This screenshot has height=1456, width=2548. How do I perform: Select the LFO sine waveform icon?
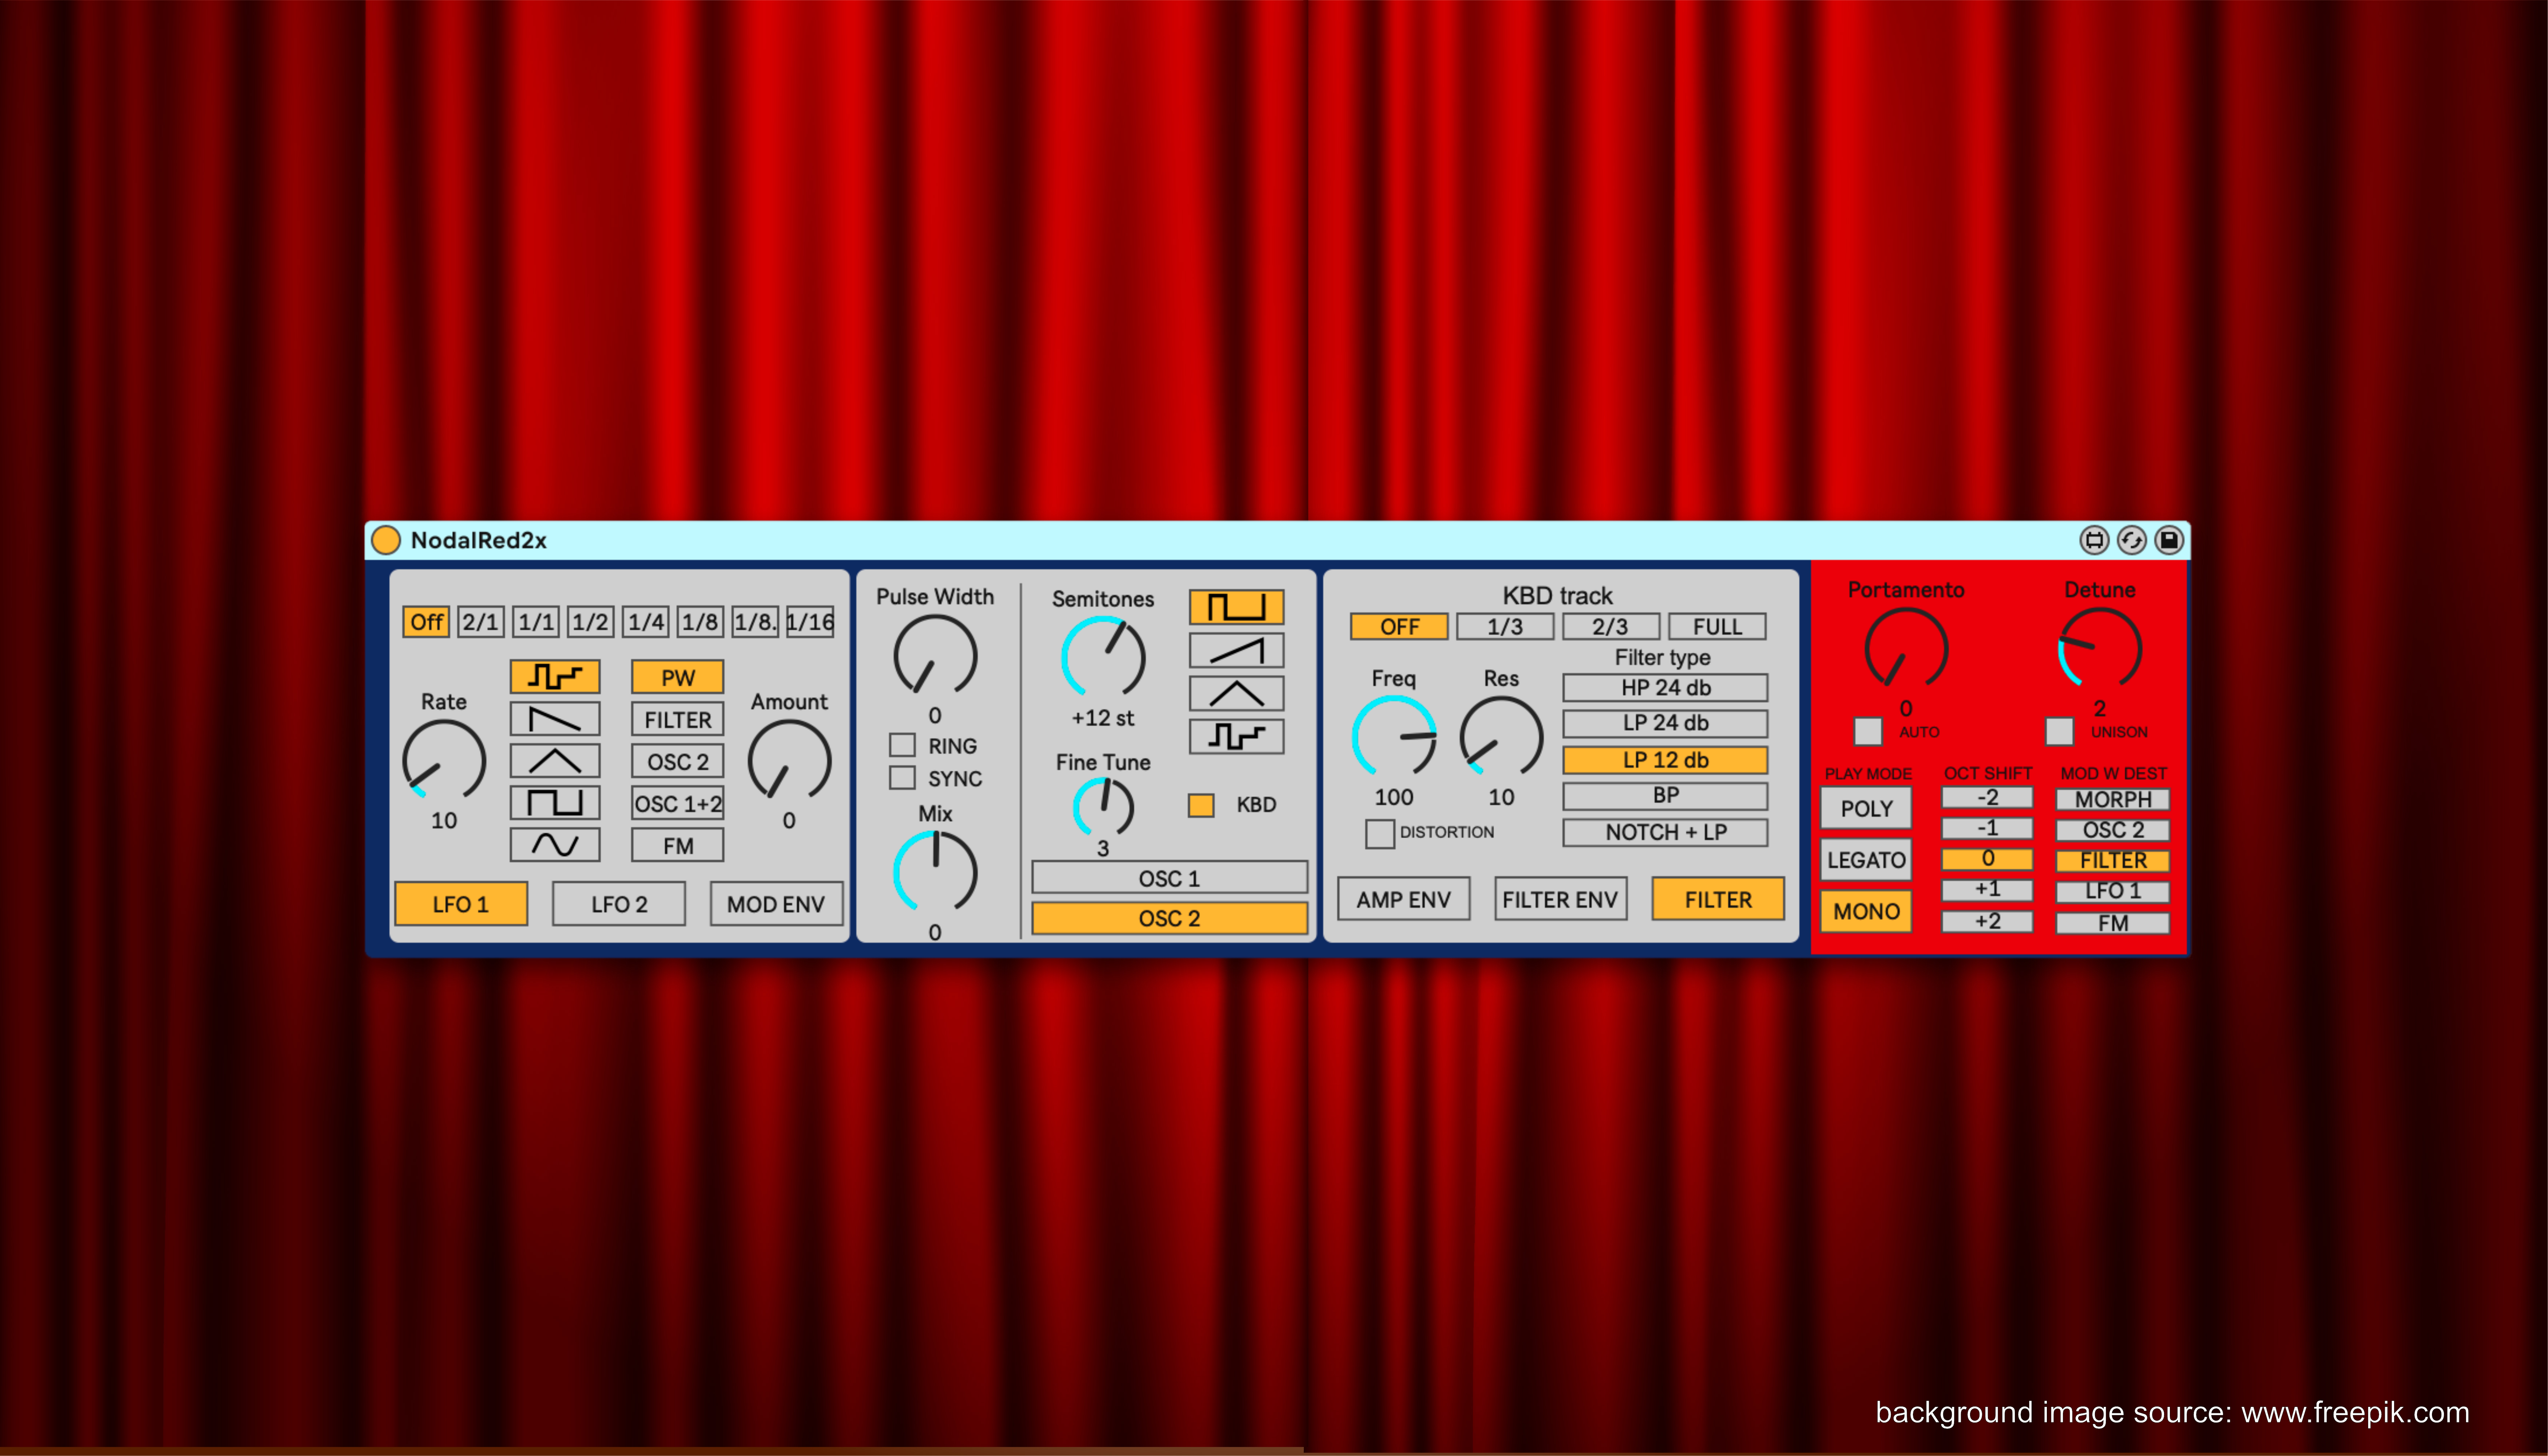(555, 845)
